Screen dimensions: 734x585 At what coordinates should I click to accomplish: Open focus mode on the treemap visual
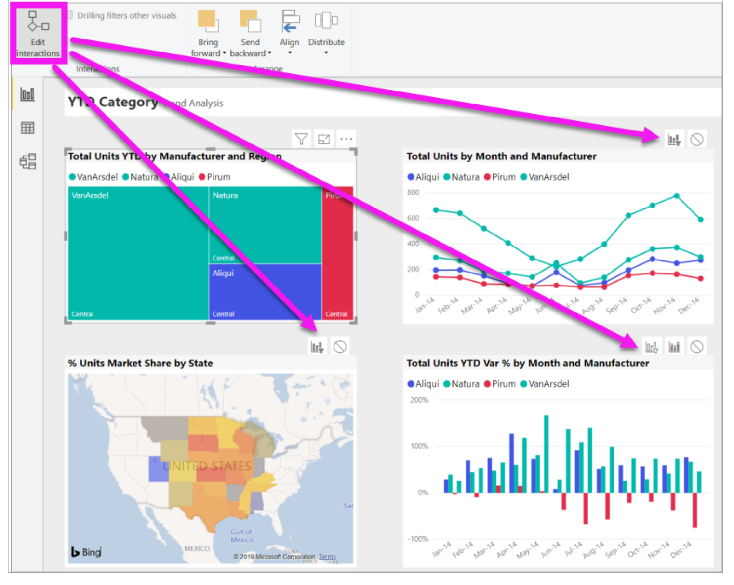point(323,138)
